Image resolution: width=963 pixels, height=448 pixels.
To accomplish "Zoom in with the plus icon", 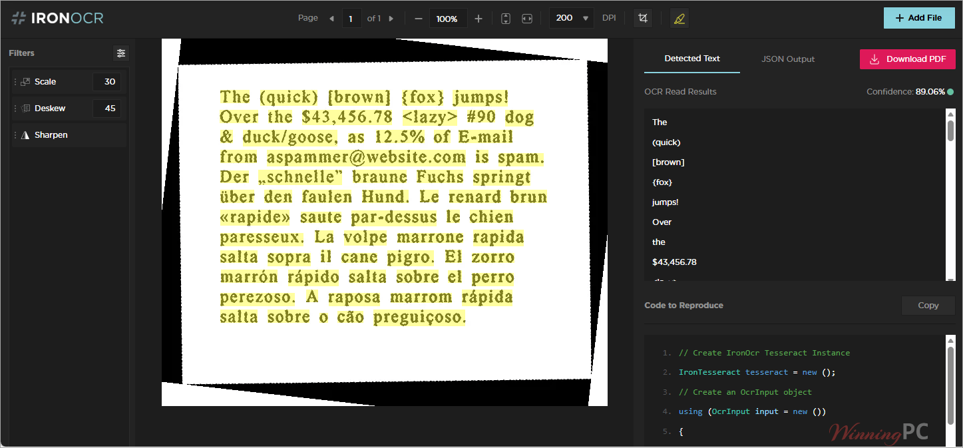I will [478, 19].
